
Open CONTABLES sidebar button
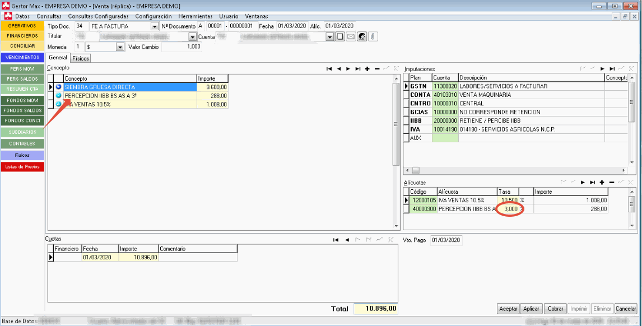coord(22,144)
